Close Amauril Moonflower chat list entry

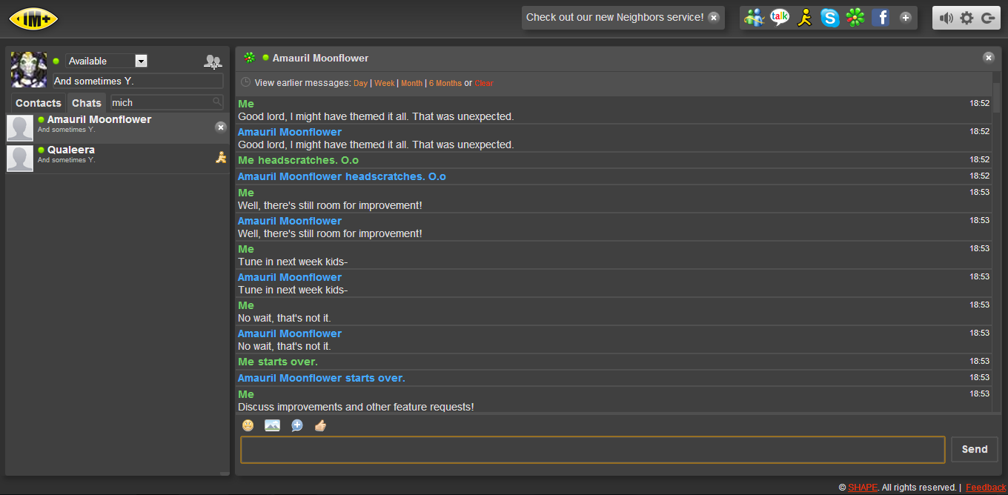click(220, 127)
